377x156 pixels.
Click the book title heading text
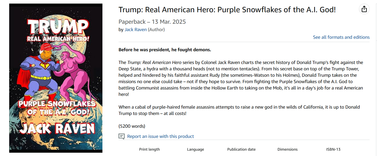tap(227, 10)
